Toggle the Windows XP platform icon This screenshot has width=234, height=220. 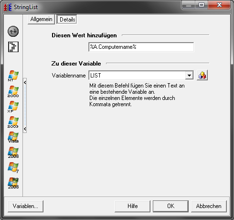click(x=13, y=107)
